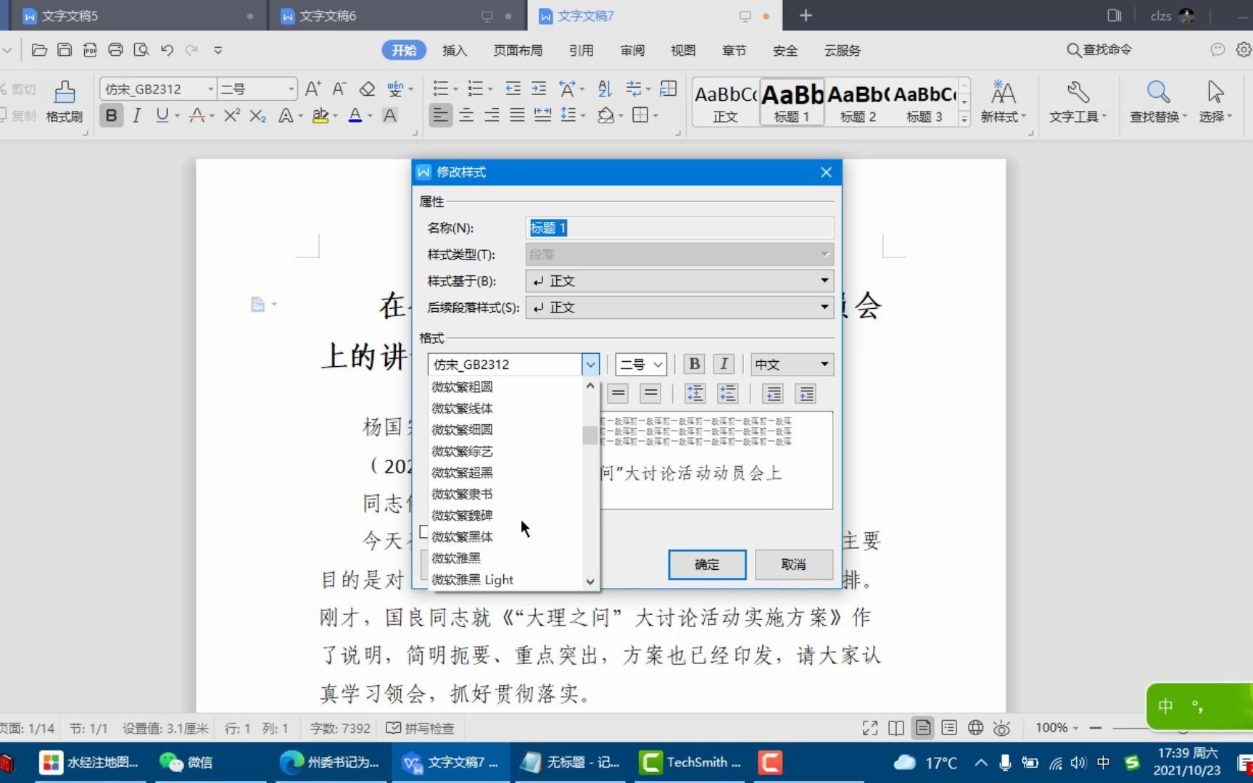Open Find and Replace (查找替换)

pos(1158,101)
